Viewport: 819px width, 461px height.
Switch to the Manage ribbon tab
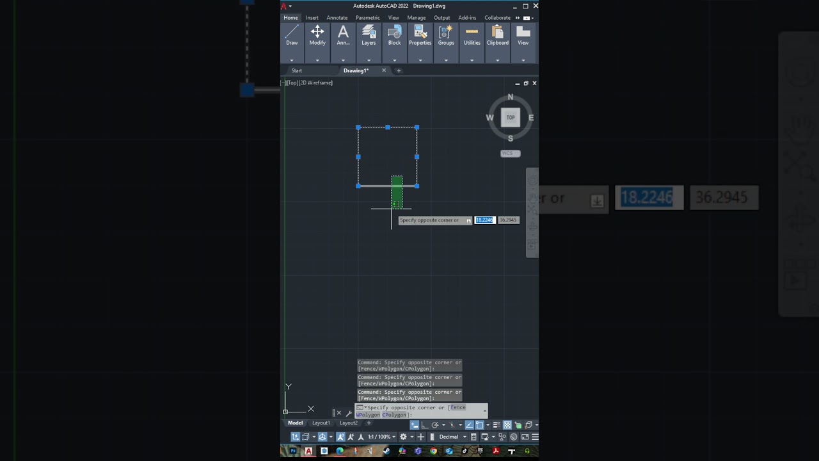point(417,18)
